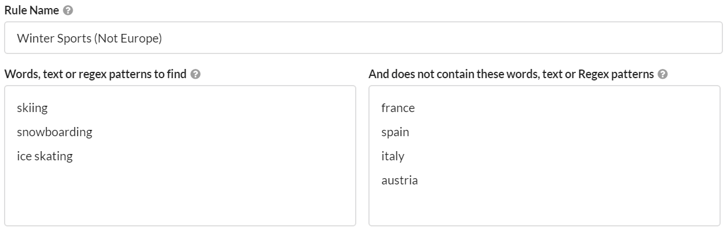
Task: Click the 'skiing' line in find patterns
Action: point(32,108)
